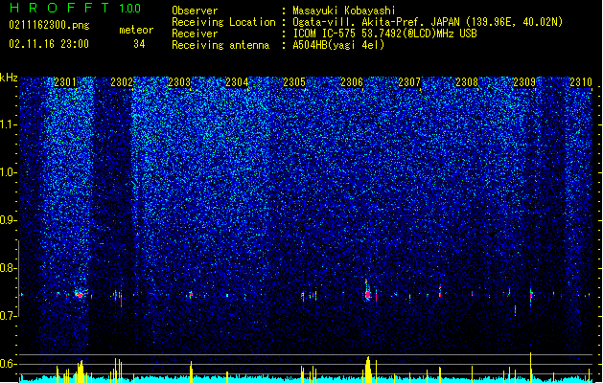Click the 1.1 kHz axis label
Screen dimensions: 603x383
click(9, 124)
